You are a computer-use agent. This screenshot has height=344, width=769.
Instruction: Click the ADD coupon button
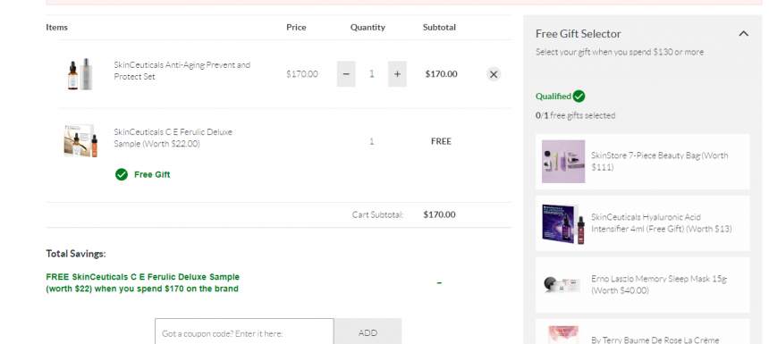[368, 331]
